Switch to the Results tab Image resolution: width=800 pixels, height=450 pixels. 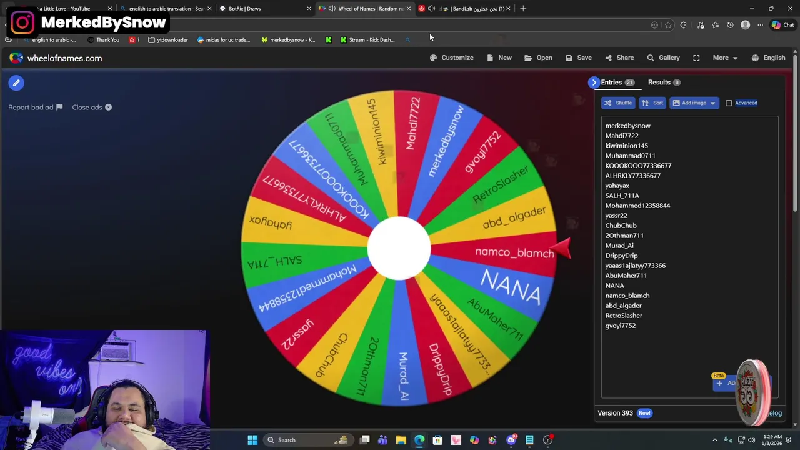(664, 82)
